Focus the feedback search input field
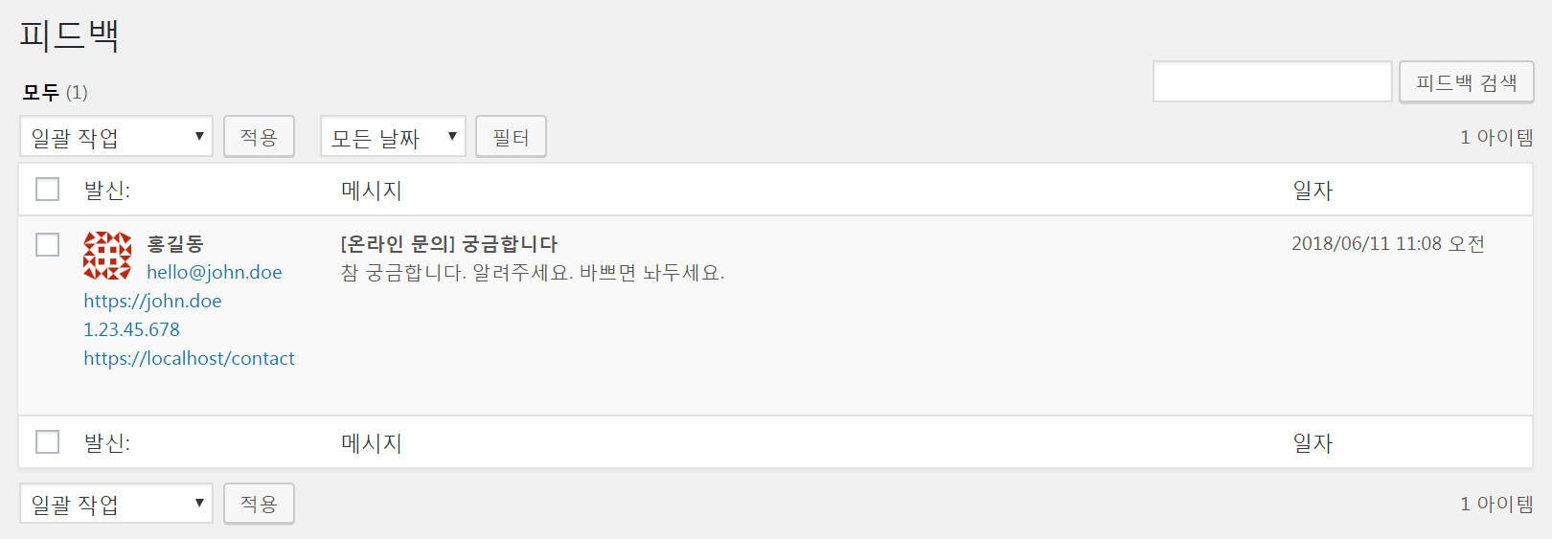The width and height of the screenshot is (1552, 539). point(1272,81)
